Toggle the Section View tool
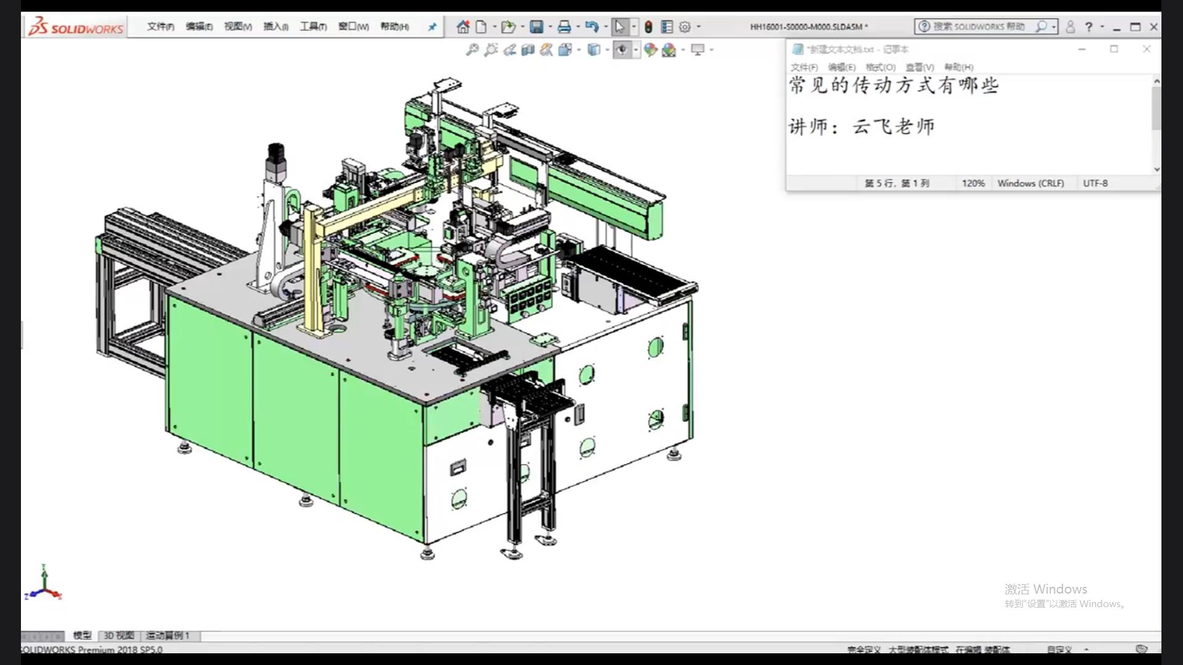The image size is (1183, 665). (x=528, y=50)
